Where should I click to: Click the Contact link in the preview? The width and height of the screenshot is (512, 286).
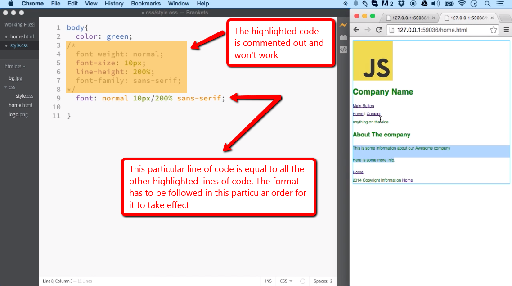[x=373, y=113]
